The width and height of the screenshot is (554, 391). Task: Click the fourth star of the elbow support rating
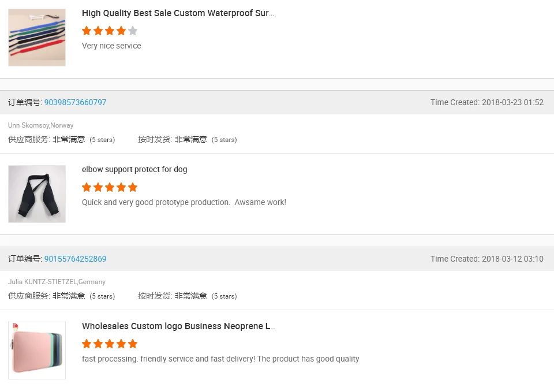pos(121,187)
